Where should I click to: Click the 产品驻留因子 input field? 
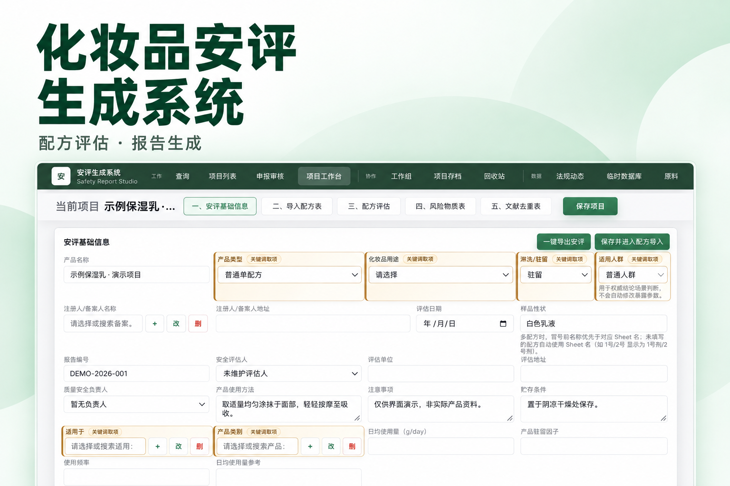[x=594, y=446]
